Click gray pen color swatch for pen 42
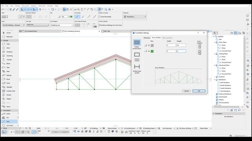This screenshot has height=141, width=252. 152,45
